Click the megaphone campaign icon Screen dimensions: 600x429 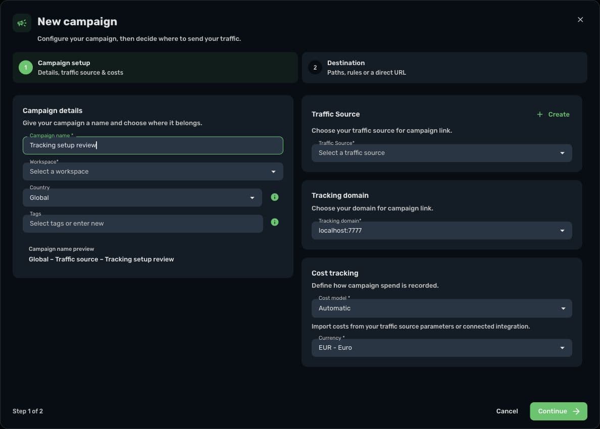click(x=22, y=23)
